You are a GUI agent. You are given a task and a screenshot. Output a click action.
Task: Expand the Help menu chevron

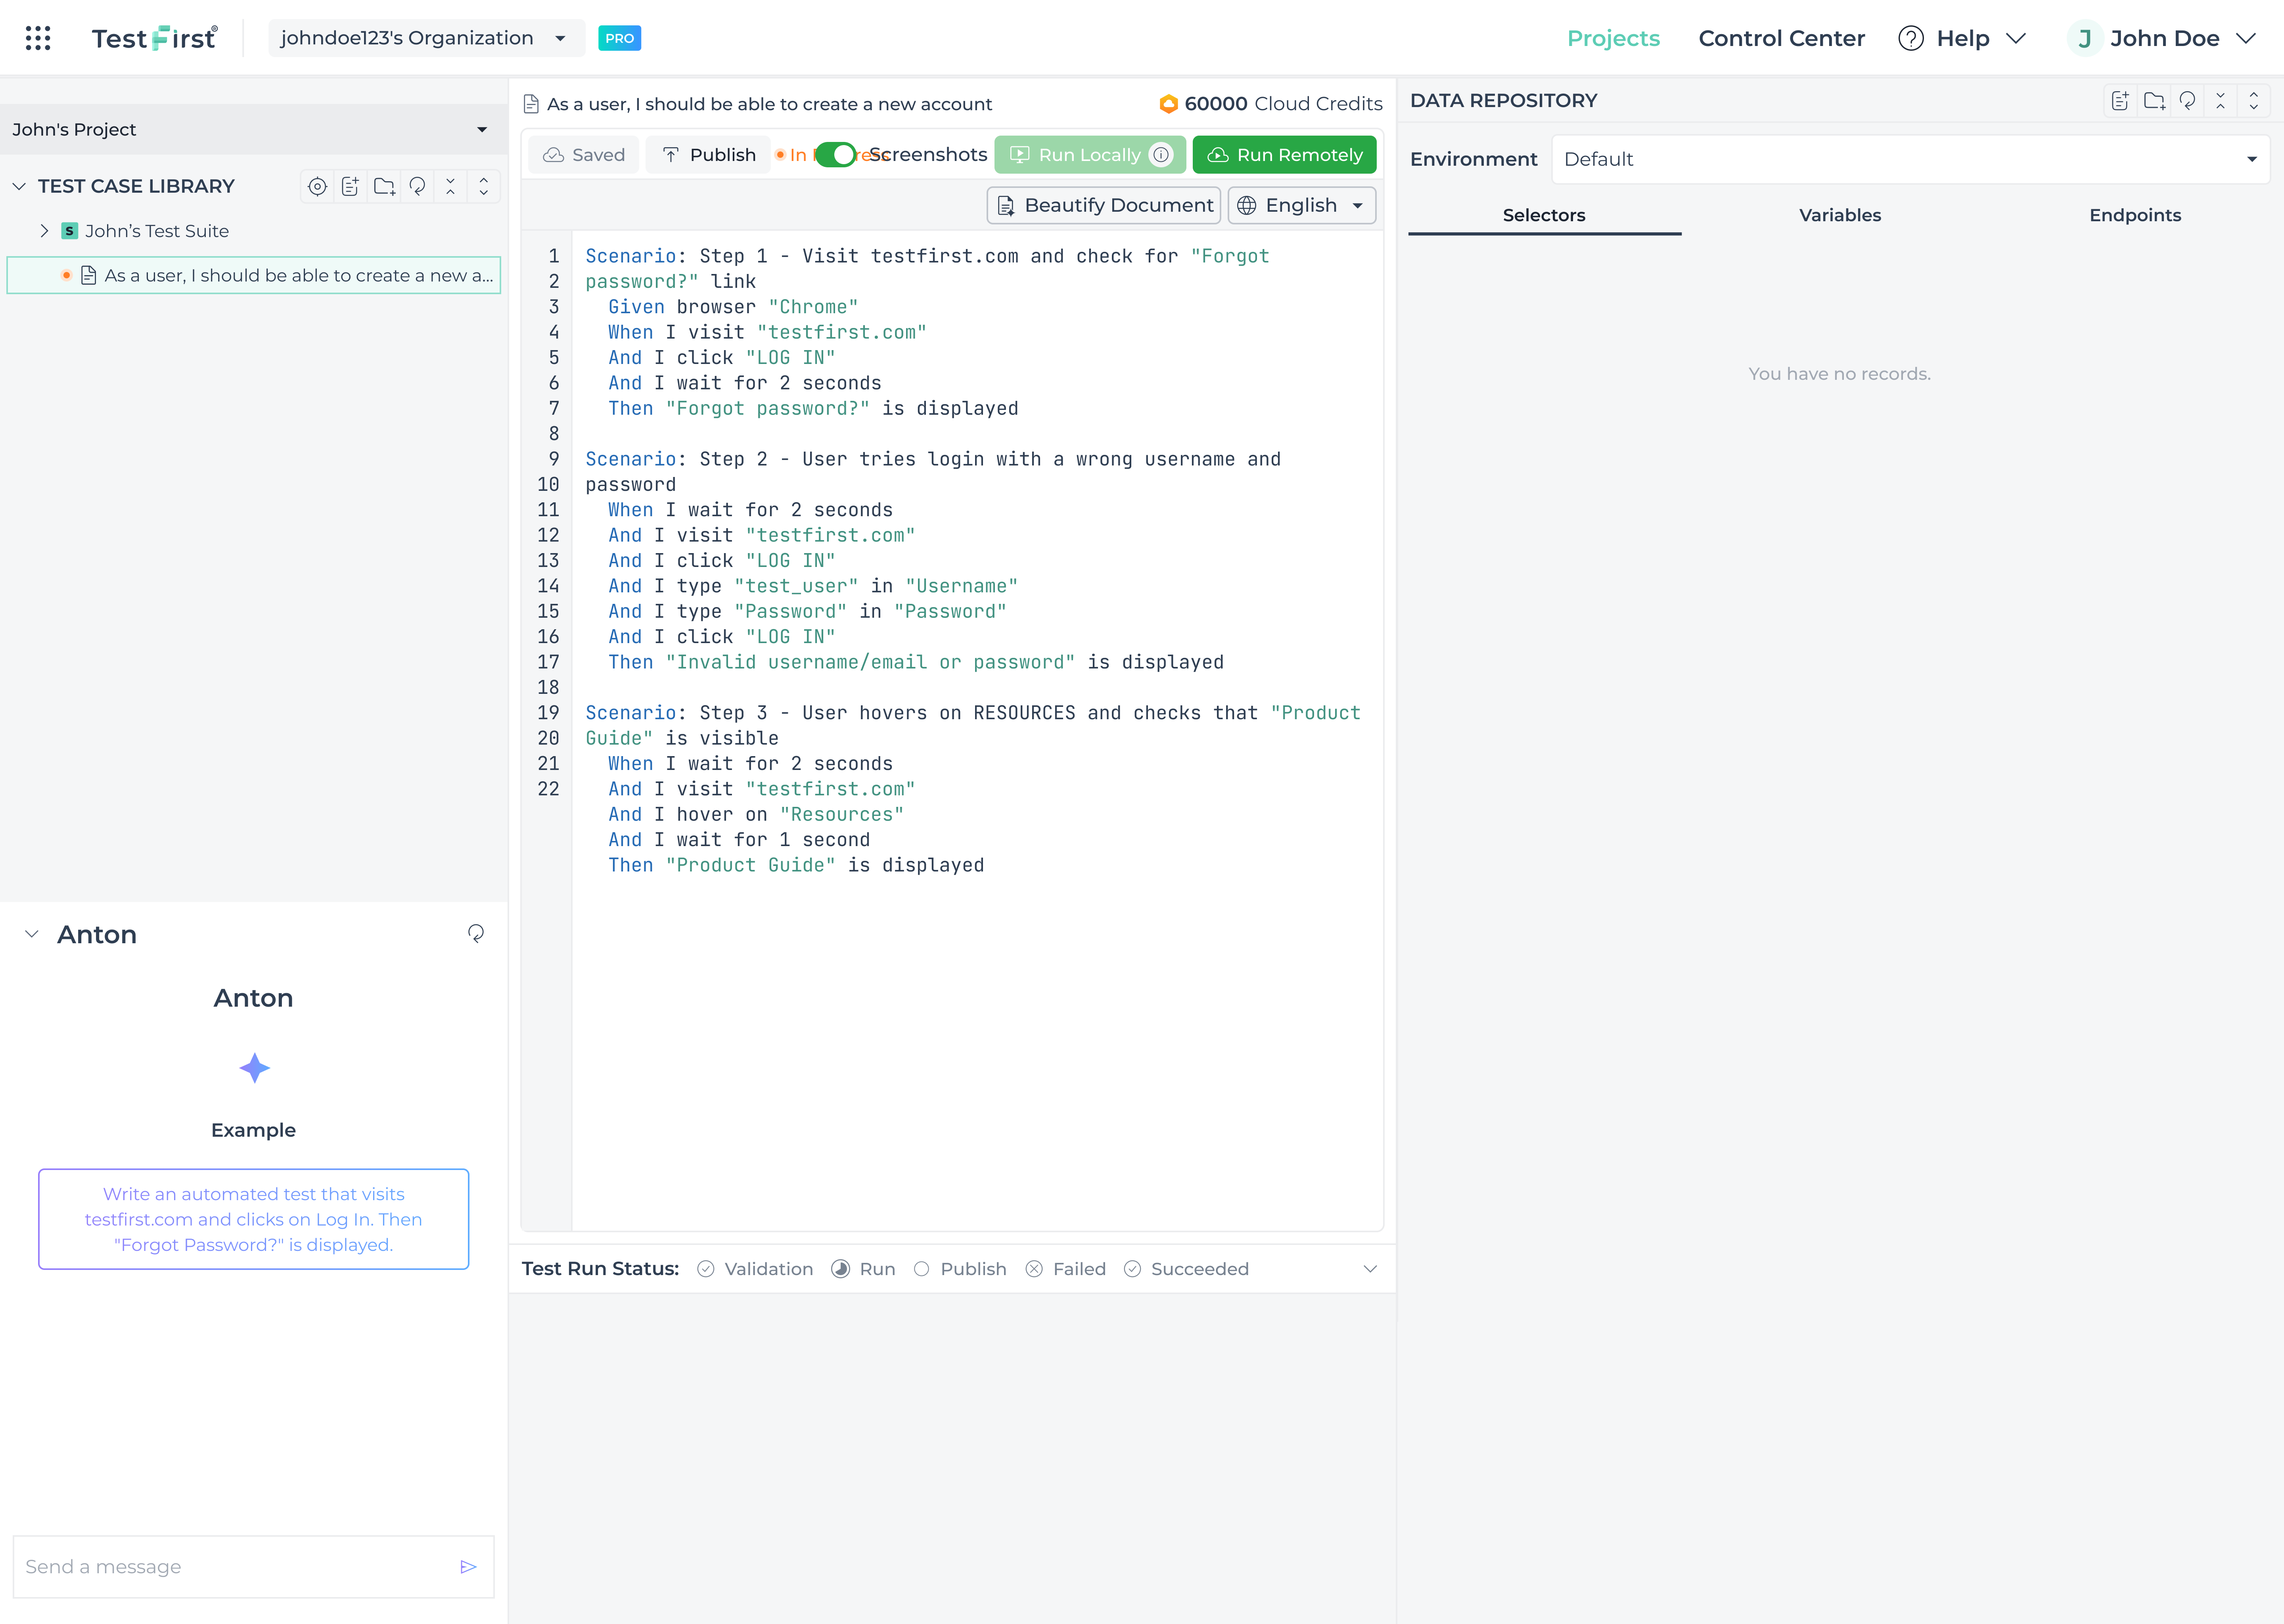click(2016, 38)
